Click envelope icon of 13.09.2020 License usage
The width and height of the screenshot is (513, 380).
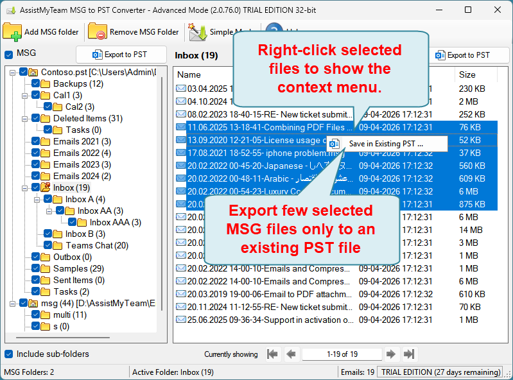[x=181, y=140]
